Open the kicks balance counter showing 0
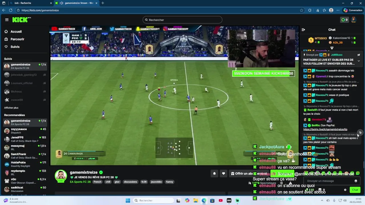This screenshot has height=205, width=365. pyautogui.click(x=344, y=20)
